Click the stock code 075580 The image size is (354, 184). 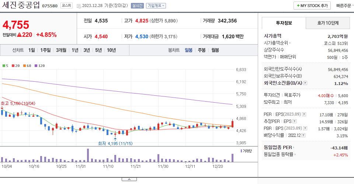(x=50, y=6)
